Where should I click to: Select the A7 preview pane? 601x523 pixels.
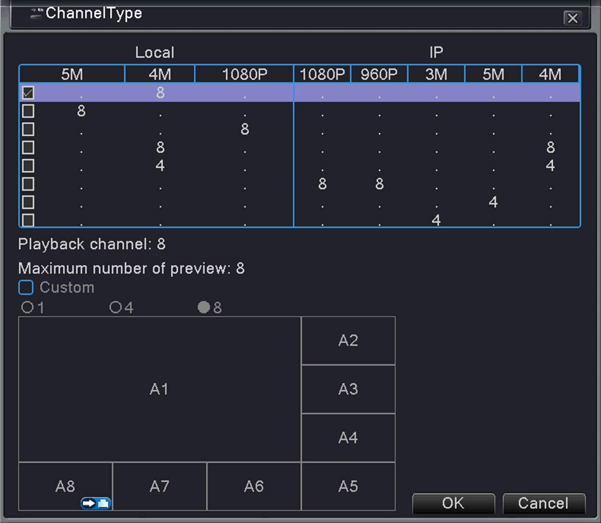[159, 486]
